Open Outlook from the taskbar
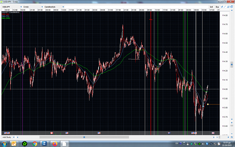Viewport: 235px width, 147px height. point(14,144)
